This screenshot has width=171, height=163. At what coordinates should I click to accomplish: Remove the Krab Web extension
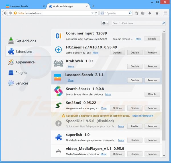[x=152, y=66]
